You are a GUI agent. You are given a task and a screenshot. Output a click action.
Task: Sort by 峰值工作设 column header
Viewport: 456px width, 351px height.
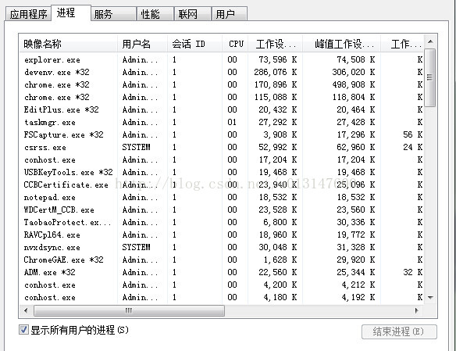342,44
